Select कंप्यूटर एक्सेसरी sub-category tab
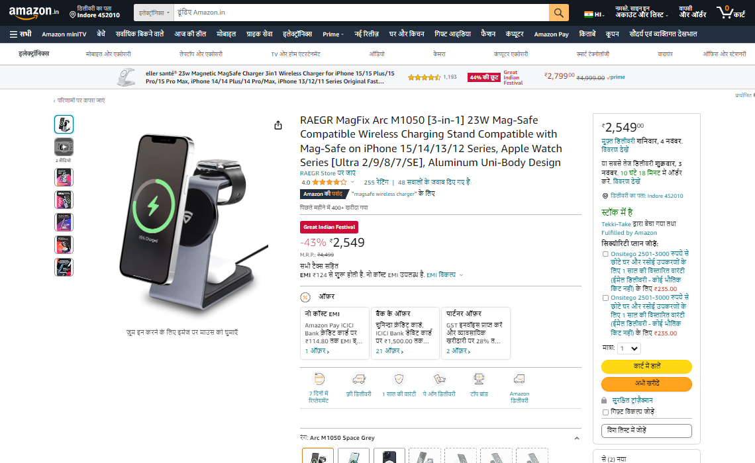This screenshot has height=463, width=755. point(511,54)
